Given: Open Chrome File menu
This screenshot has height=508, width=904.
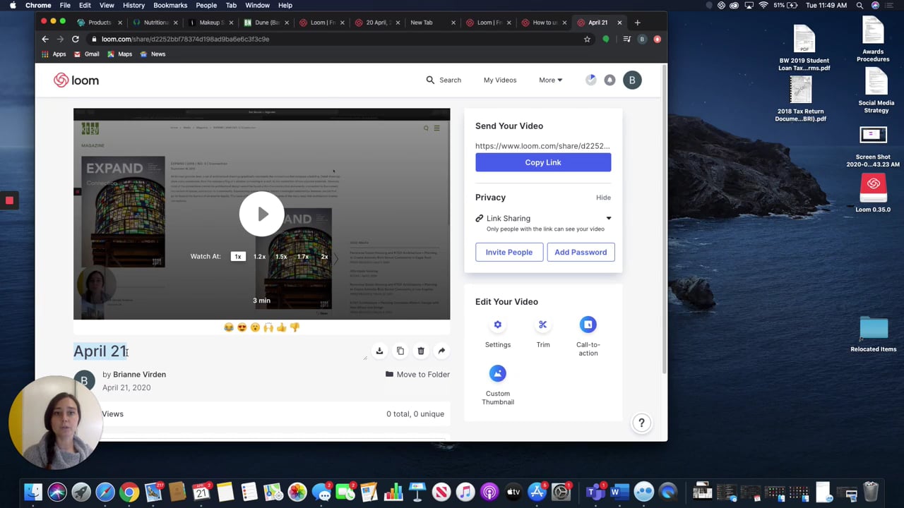Looking at the screenshot, I should point(65,5).
